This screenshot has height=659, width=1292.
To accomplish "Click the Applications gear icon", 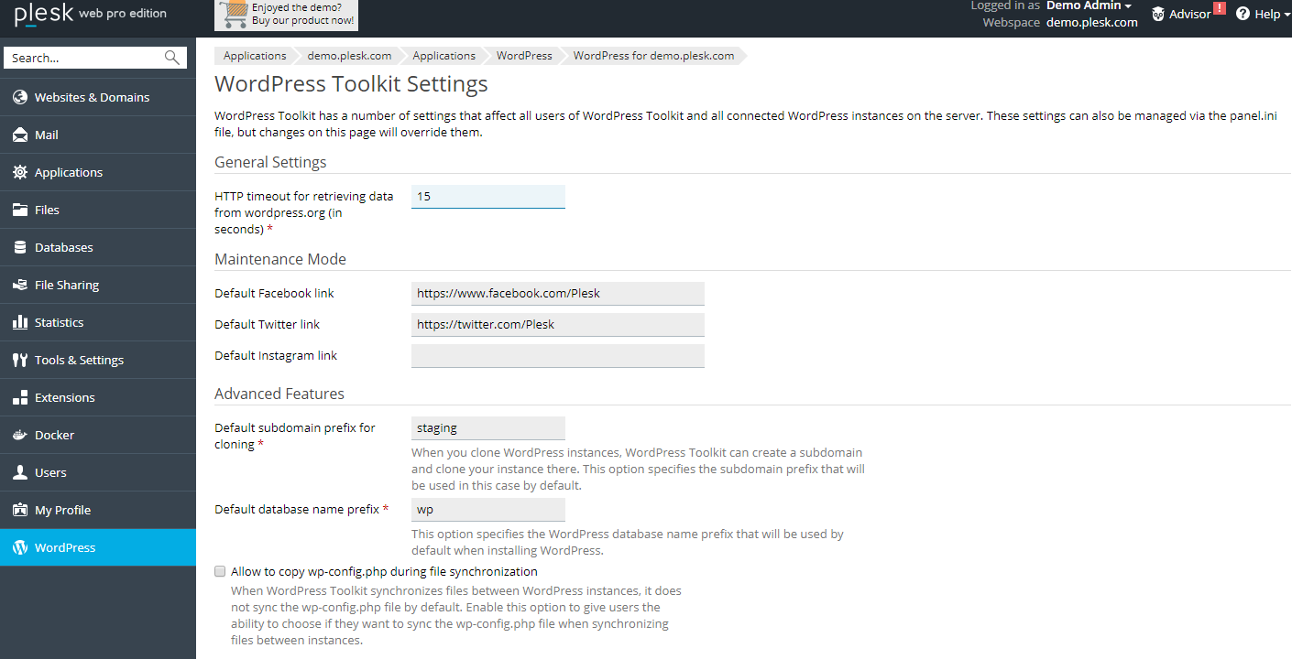I will tap(20, 172).
